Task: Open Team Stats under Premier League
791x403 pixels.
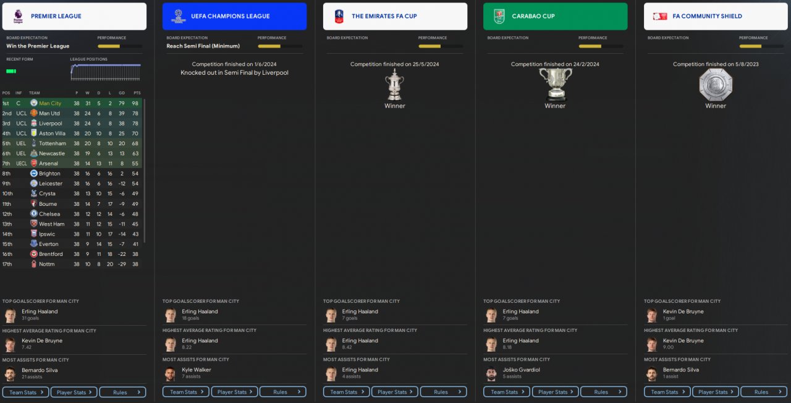Action: coord(25,392)
